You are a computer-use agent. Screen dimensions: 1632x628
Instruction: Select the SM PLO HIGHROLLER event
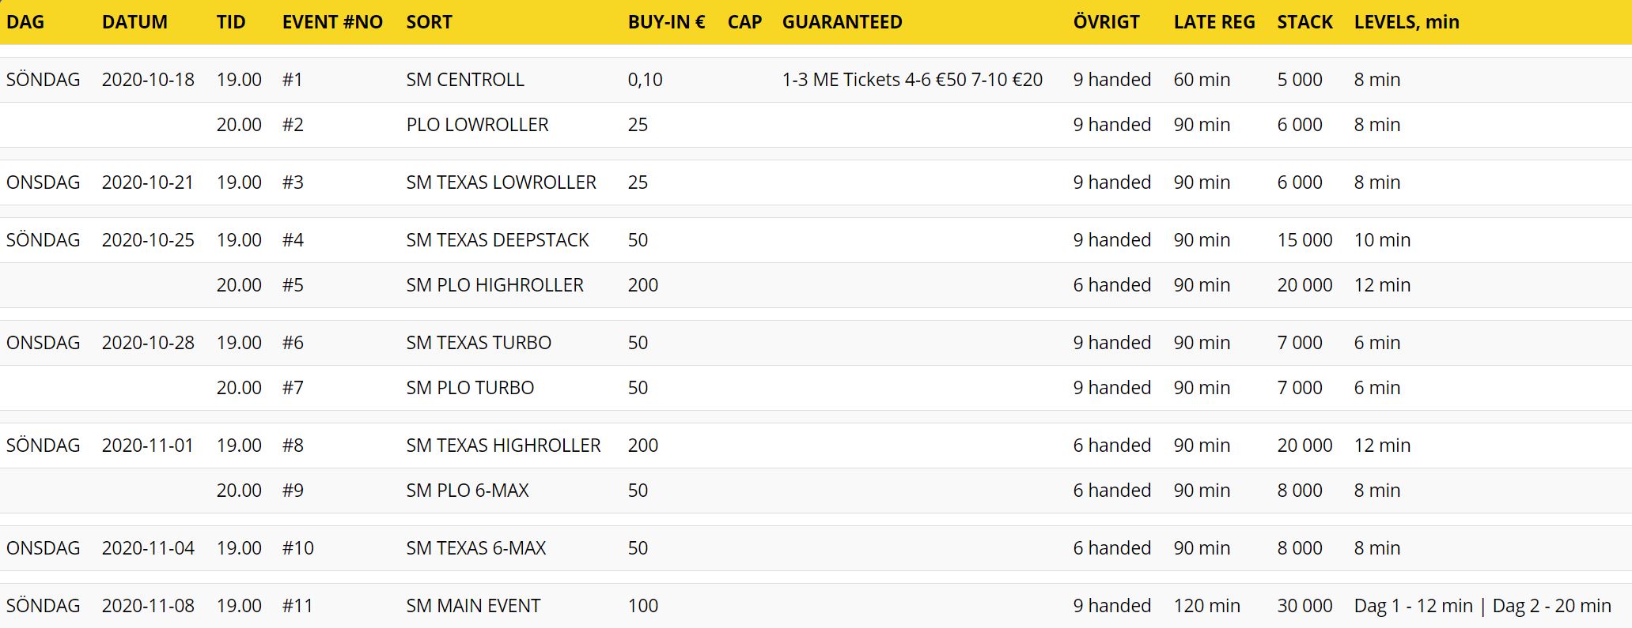point(494,285)
